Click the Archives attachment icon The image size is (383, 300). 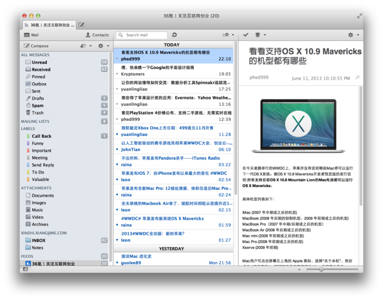(28, 224)
